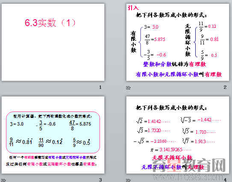Click the 有限小数 vertical label on slide 2
Screen dimensions: 232x182
tap(133, 42)
